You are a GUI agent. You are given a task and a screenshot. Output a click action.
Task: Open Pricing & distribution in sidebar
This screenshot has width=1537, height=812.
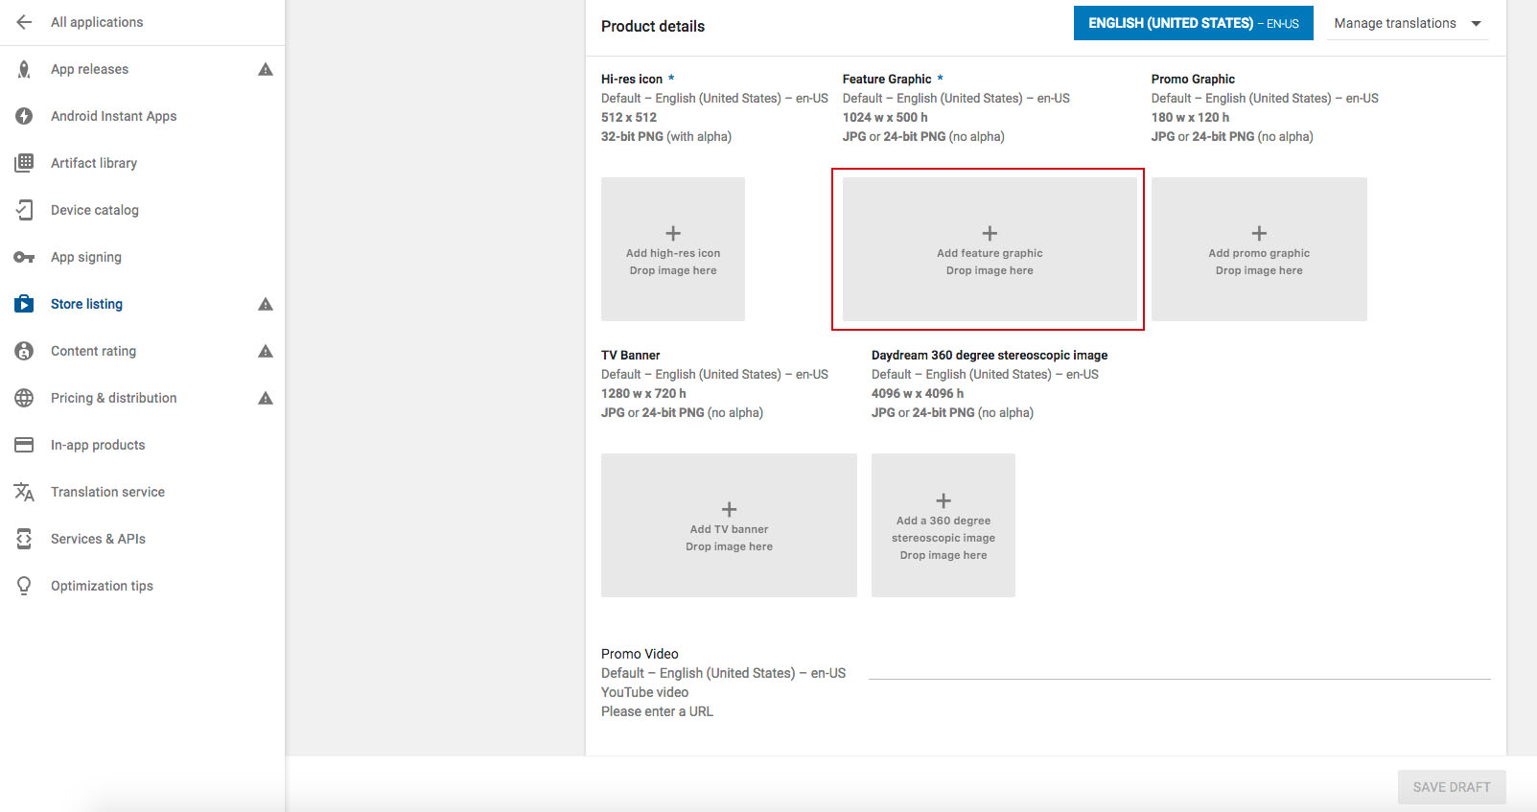click(x=113, y=398)
